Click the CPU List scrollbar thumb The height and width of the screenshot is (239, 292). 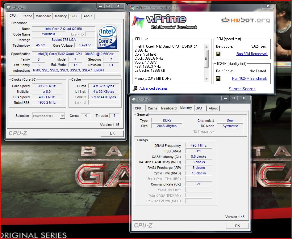tap(206, 59)
